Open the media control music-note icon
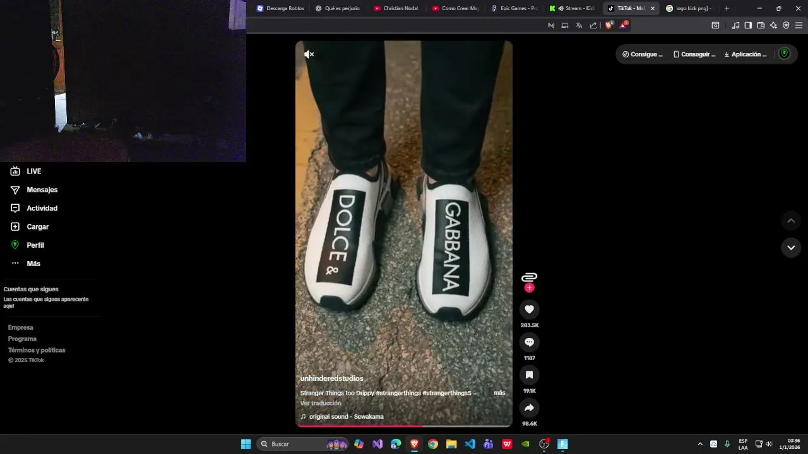 (x=735, y=25)
